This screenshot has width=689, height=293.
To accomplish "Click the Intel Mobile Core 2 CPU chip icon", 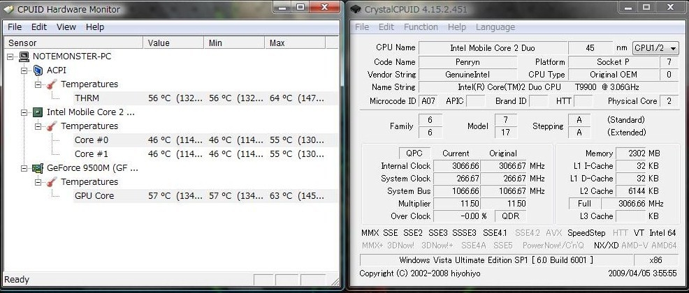I will (x=38, y=112).
